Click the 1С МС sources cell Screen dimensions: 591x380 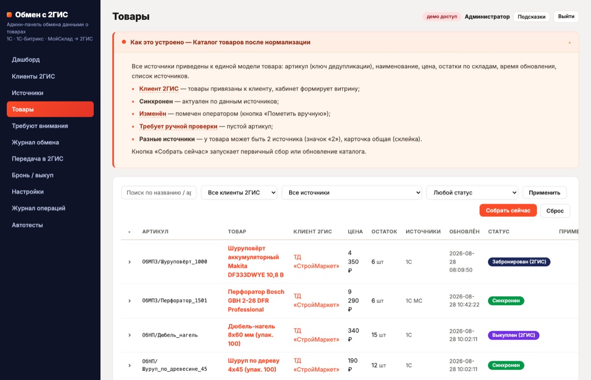click(x=414, y=301)
